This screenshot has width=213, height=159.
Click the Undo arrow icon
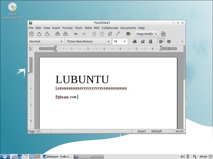(76, 34)
